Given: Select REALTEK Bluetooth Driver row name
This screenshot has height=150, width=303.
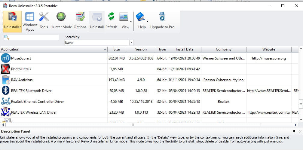Looking at the screenshot, I should click(x=31, y=91).
